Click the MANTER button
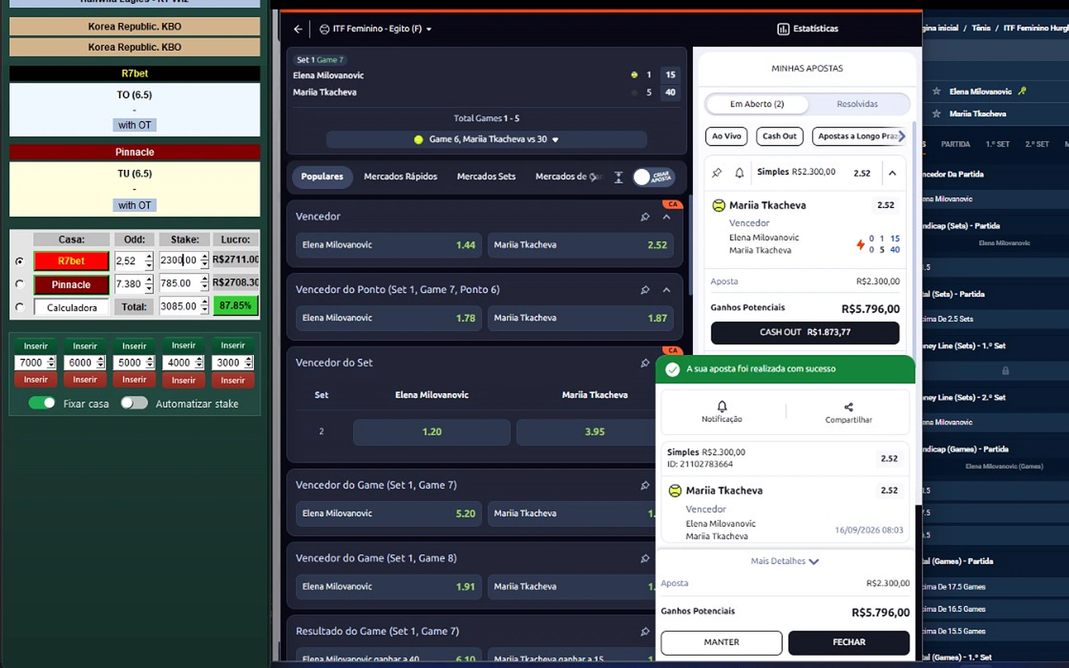The image size is (1069, 668). click(x=722, y=643)
